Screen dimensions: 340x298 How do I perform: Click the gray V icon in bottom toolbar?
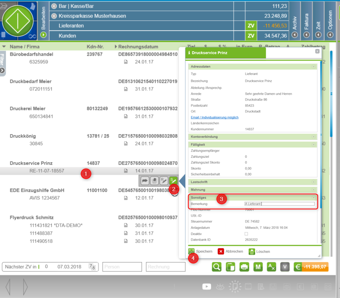[x=285, y=267]
